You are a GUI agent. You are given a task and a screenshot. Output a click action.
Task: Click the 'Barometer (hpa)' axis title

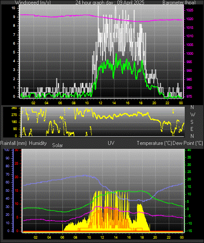click(x=179, y=3)
